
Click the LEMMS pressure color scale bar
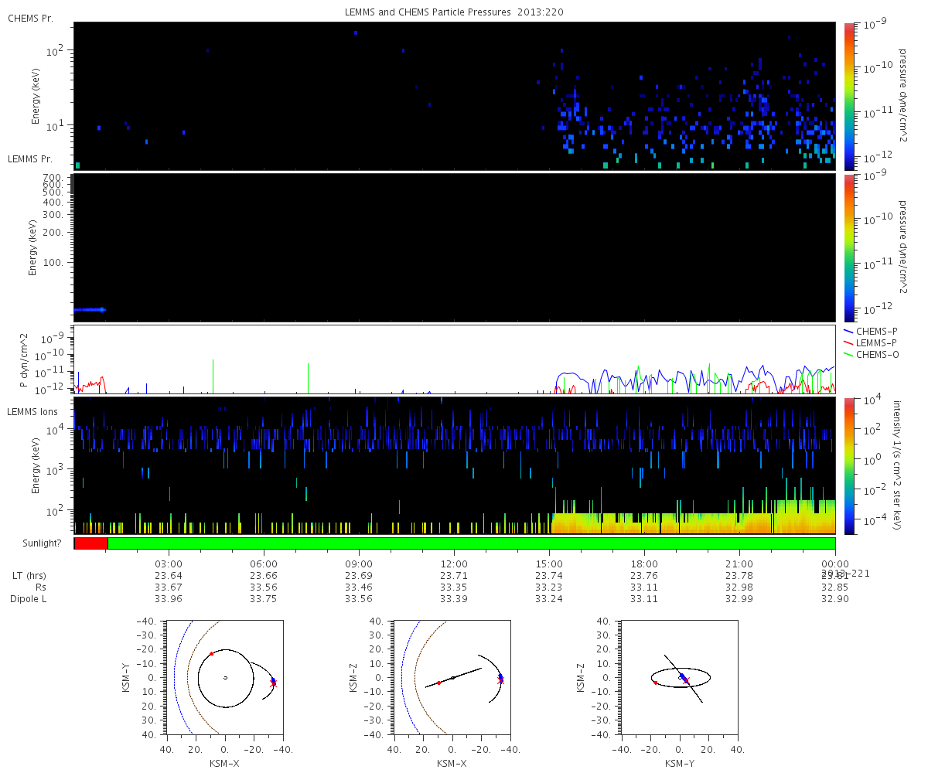(849, 247)
